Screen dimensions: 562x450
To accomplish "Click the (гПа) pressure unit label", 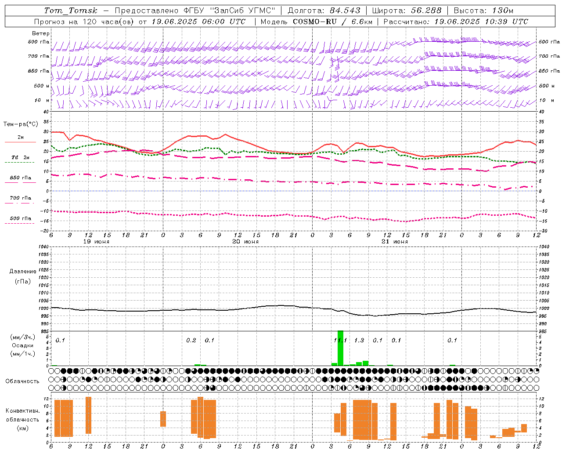I will click(x=23, y=281).
